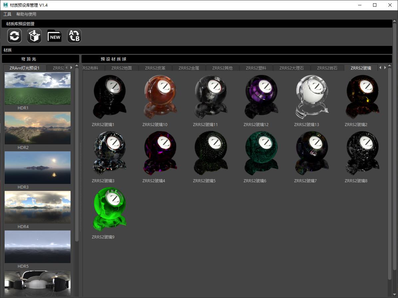Open the 工具 menu
Viewport: 398px width, 298px height.
pos(7,14)
